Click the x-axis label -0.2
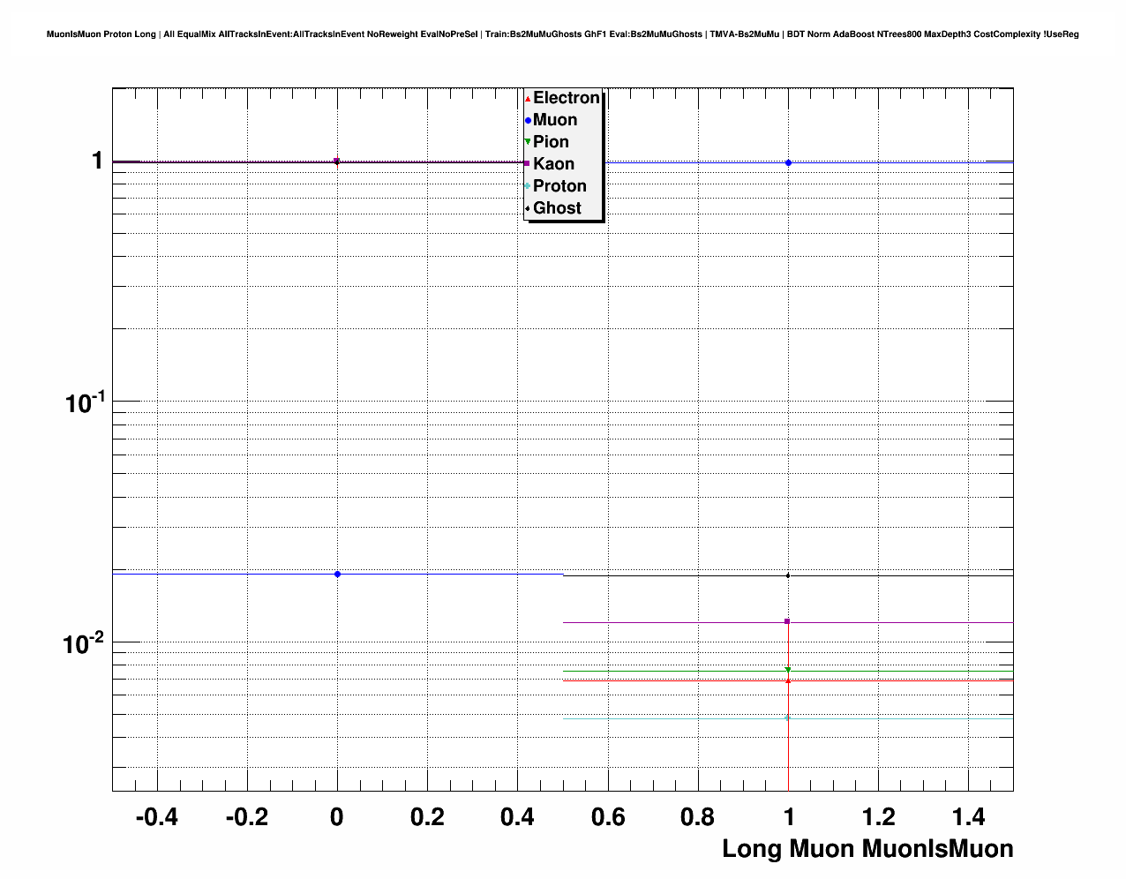The width and height of the screenshot is (1126, 879). (x=246, y=817)
